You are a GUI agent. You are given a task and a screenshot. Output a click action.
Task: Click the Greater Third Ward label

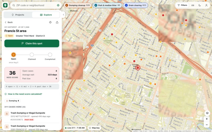25,36
